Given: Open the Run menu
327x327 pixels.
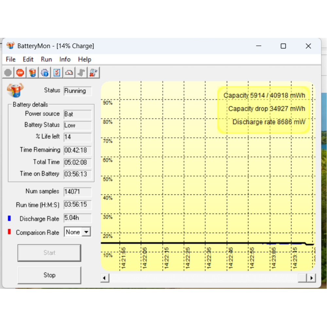Looking at the screenshot, I should pyautogui.click(x=46, y=59).
